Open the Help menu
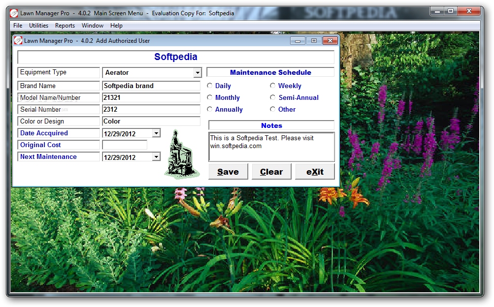 (116, 26)
